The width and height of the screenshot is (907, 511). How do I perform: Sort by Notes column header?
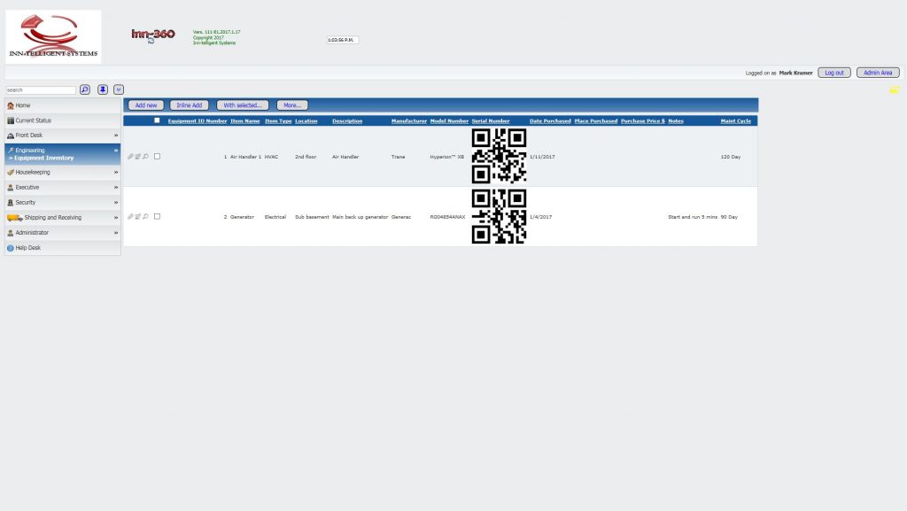[676, 120]
